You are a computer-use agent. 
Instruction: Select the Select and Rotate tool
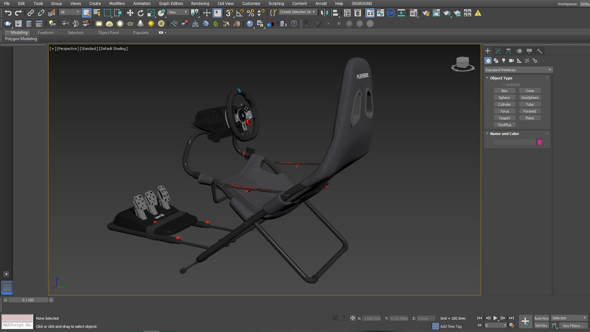point(141,13)
